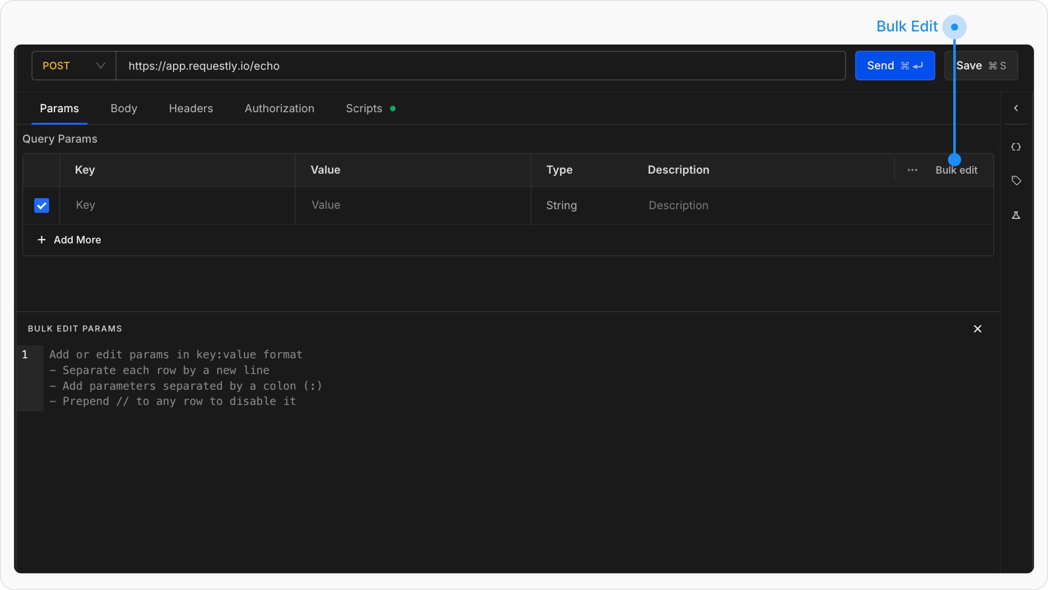
Task: Open the POST method dropdown
Action: pos(73,65)
